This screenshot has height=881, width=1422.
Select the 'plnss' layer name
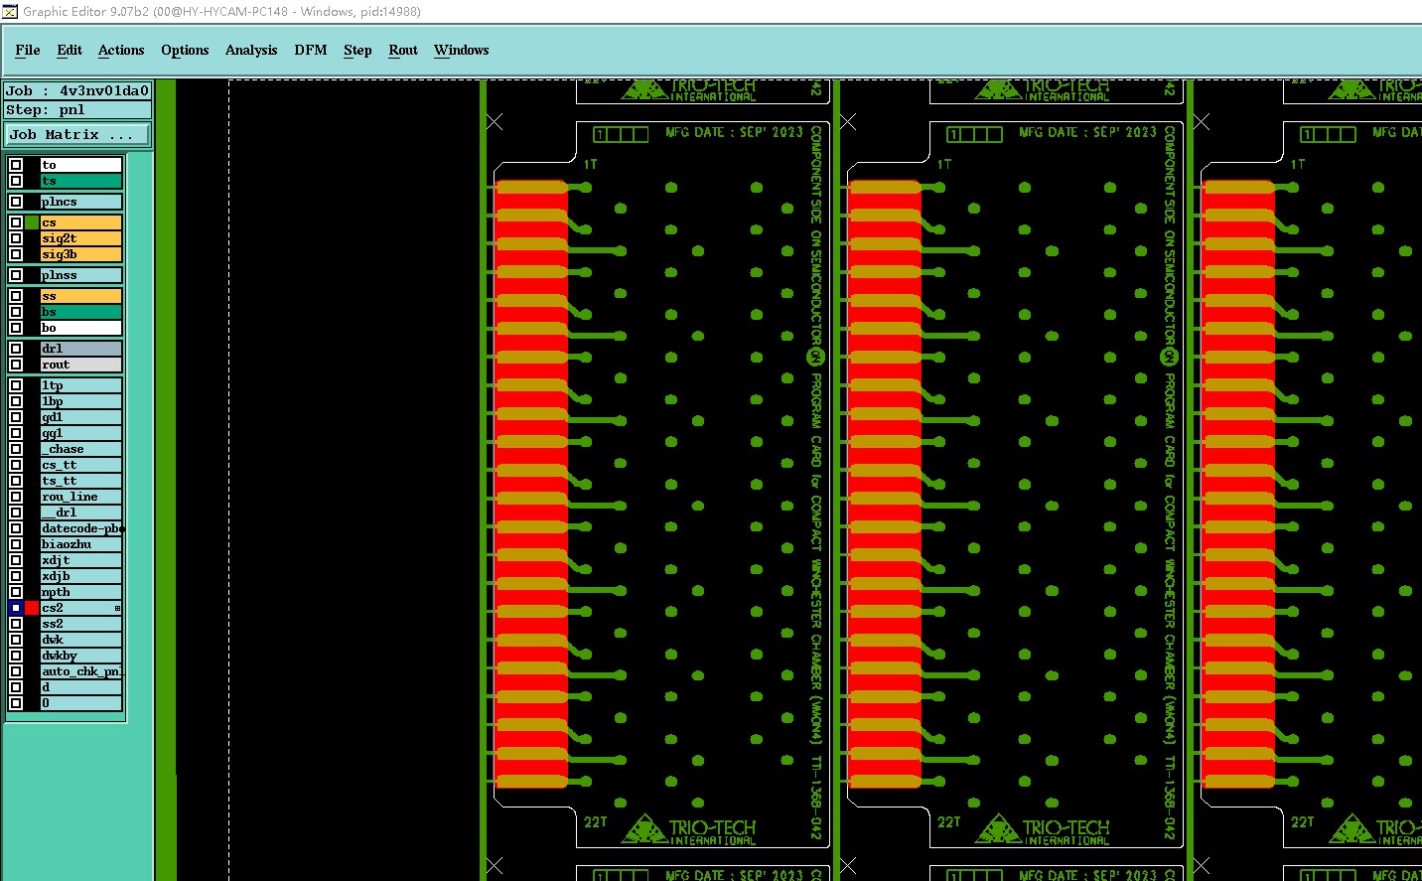click(81, 275)
